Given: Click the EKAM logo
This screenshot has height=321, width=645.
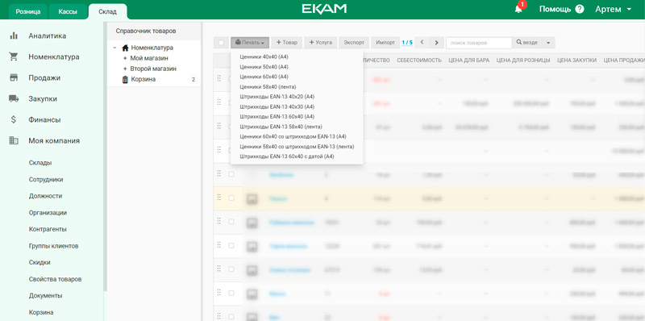Looking at the screenshot, I should 324,9.
